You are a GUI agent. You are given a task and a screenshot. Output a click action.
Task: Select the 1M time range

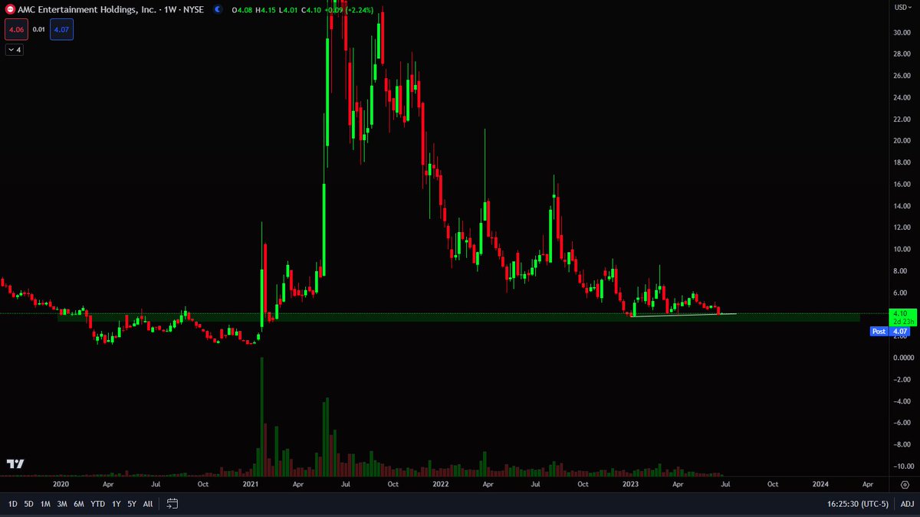point(45,504)
